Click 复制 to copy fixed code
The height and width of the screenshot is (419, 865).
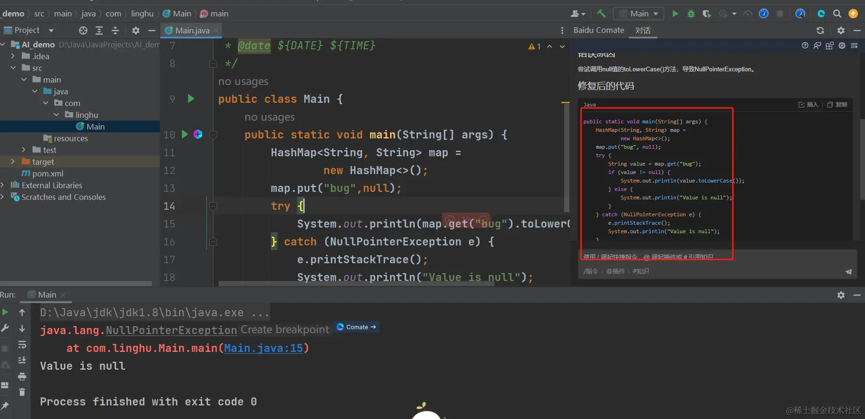pyautogui.click(x=837, y=105)
